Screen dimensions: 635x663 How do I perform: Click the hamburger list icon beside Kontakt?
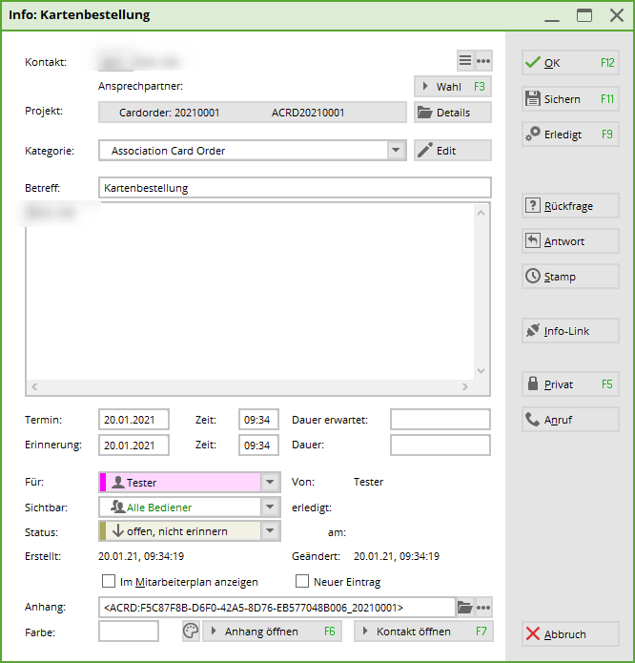coord(465,61)
